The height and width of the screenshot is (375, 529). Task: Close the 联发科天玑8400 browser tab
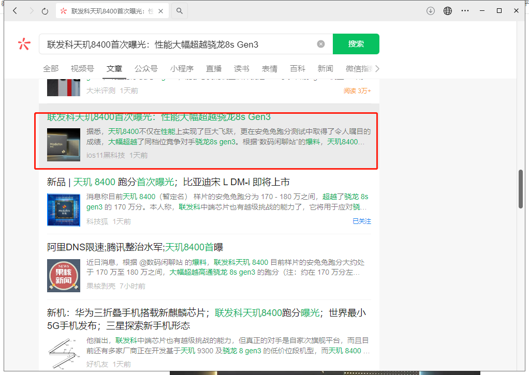[161, 11]
